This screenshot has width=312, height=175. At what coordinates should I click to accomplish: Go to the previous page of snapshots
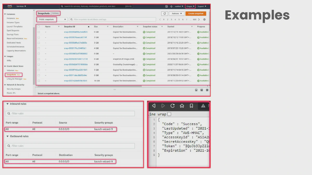pos(160,19)
